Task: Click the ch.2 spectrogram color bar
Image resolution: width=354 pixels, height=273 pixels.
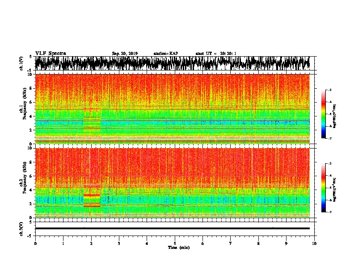Action: [323, 188]
